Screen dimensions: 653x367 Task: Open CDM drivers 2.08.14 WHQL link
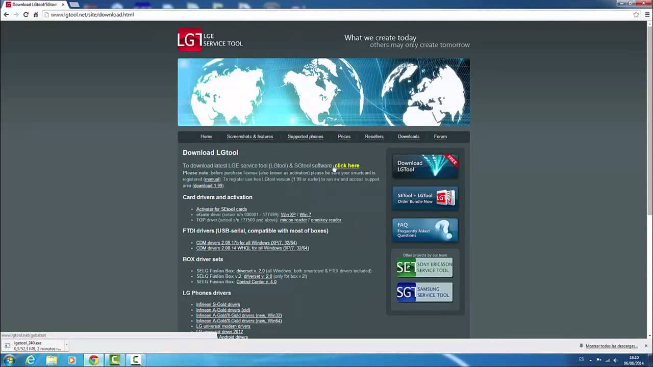[253, 248]
